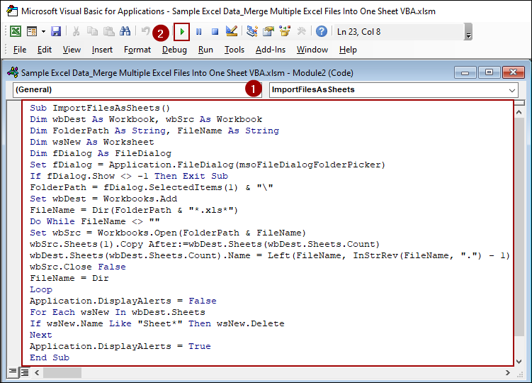Open the Add-Ins menu
The image size is (532, 383).
click(271, 50)
